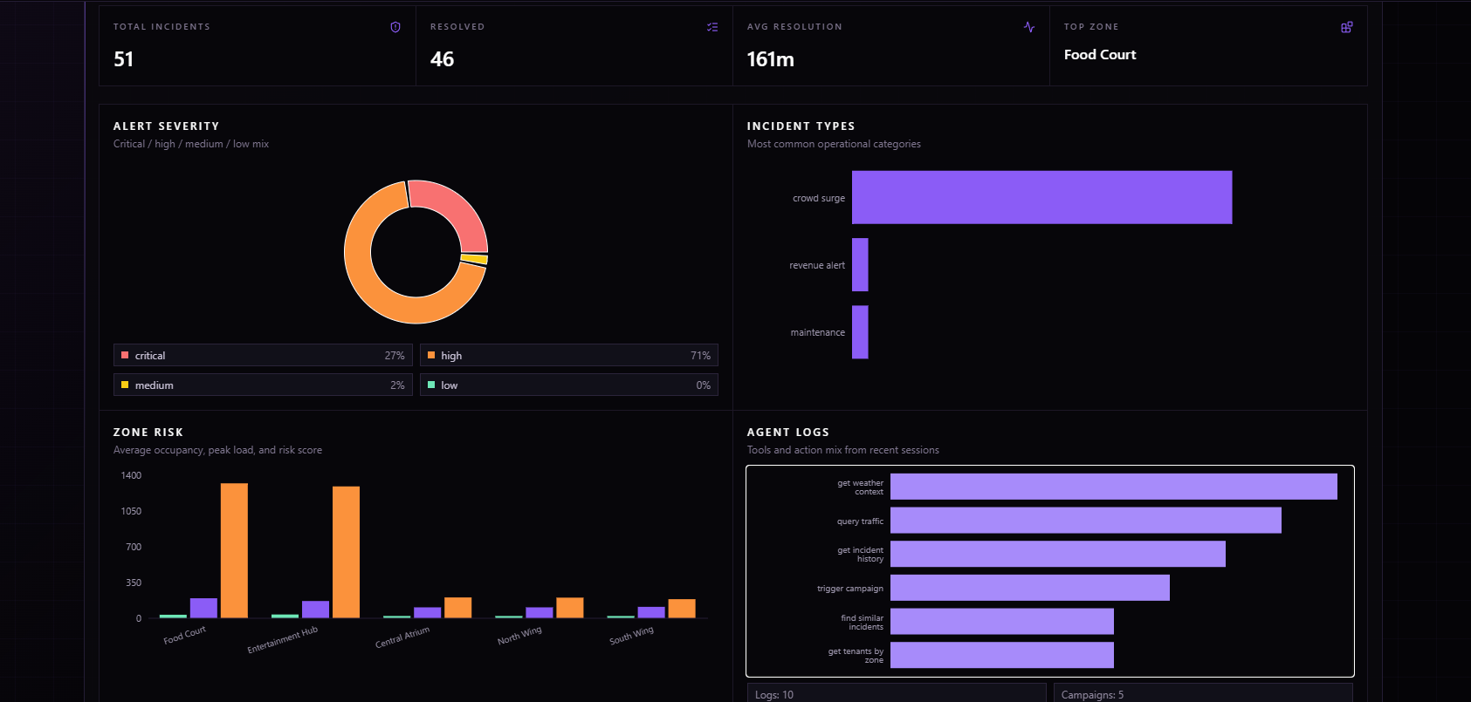This screenshot has width=1471, height=702.
Task: Click the Campaigns: 5 box
Action: 1203,693
